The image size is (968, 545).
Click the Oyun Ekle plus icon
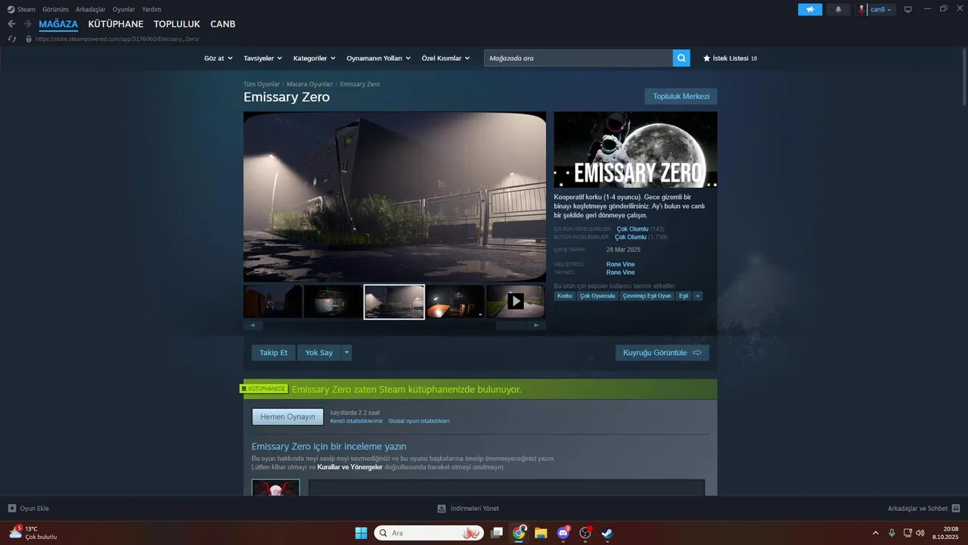coord(11,509)
